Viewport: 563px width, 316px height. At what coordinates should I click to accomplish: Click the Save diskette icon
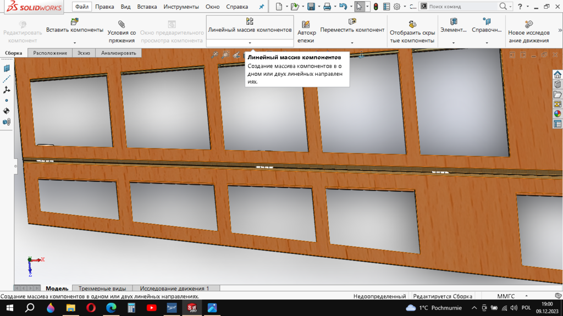click(x=311, y=7)
